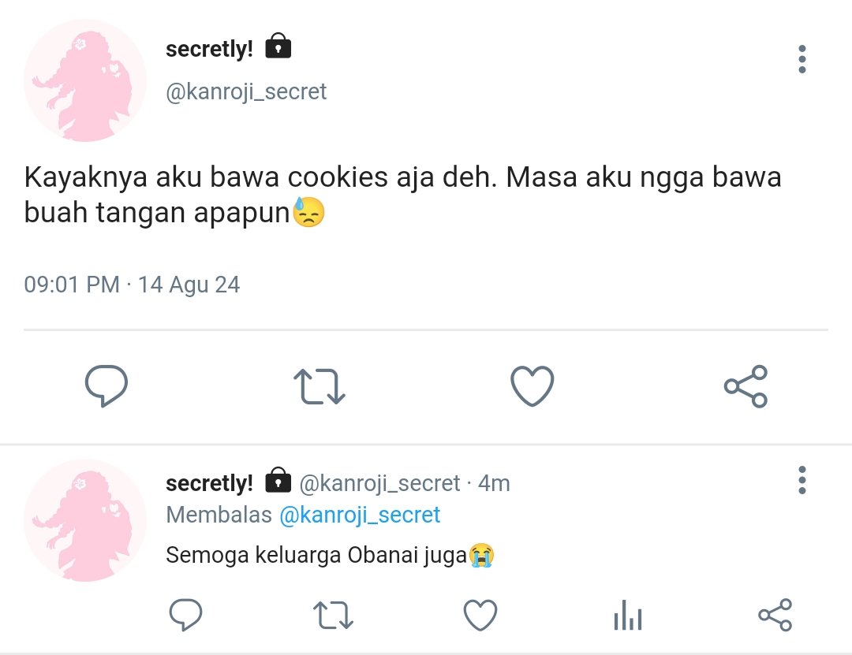The image size is (852, 655).
Task: Open secretly! profile name in main tweet
Action: [x=209, y=49]
